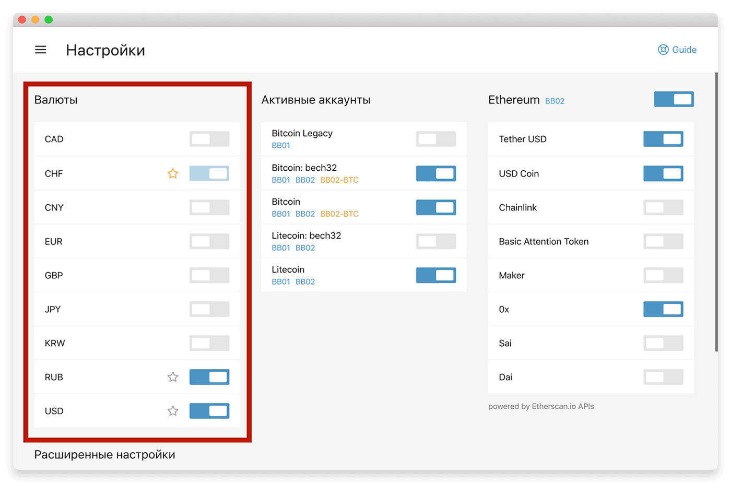Click the vertical scrollbar on the right
The image size is (731, 483).
(x=716, y=212)
